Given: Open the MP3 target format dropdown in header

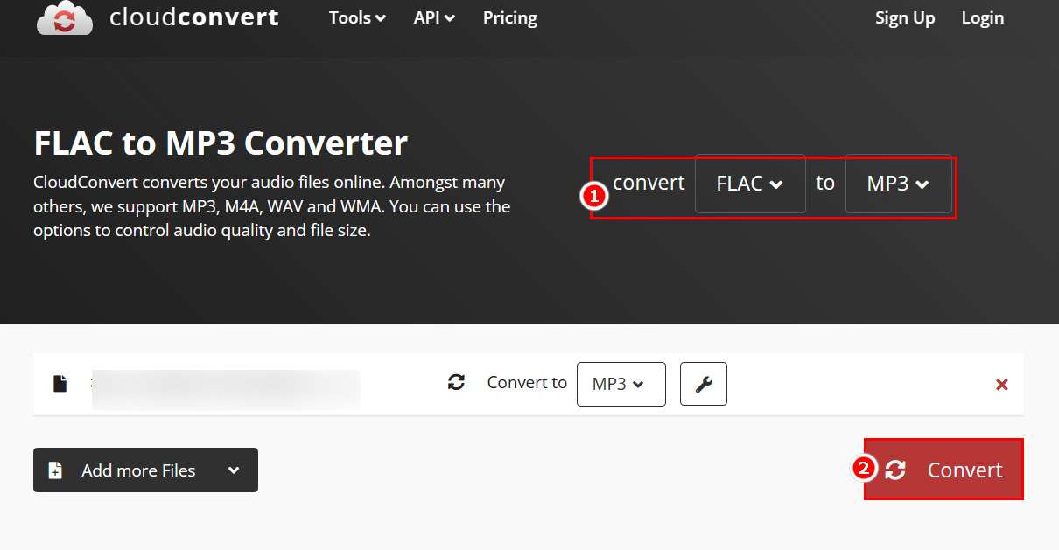Looking at the screenshot, I should [898, 184].
